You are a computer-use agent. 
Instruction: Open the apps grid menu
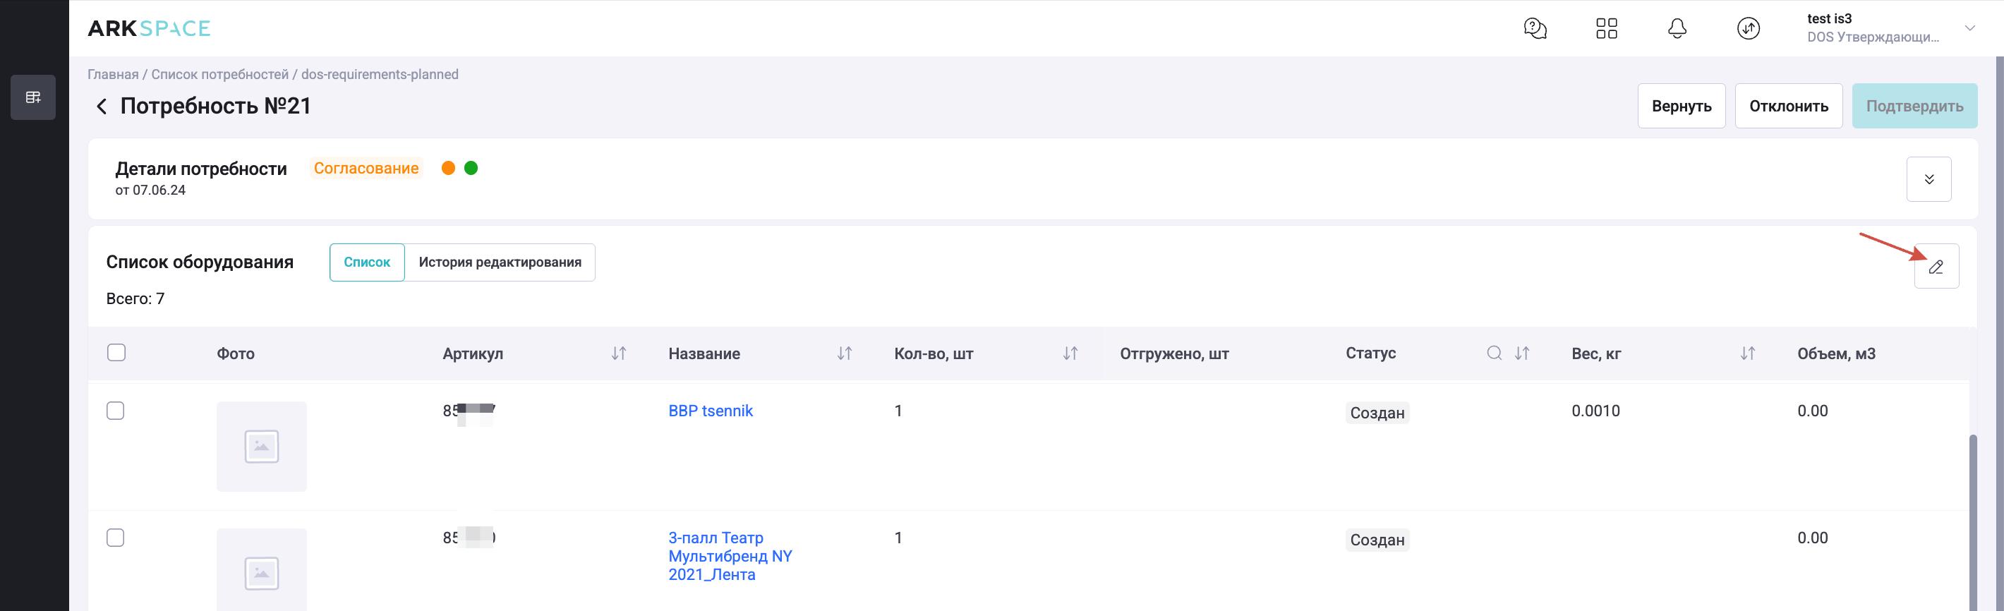pyautogui.click(x=1606, y=29)
